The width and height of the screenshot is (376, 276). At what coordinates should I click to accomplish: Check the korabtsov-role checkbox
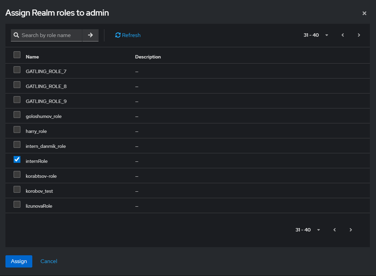[x=17, y=174]
